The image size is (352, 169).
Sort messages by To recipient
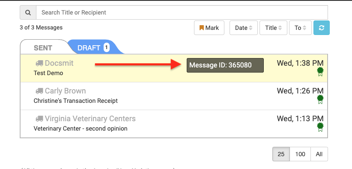tap(300, 28)
